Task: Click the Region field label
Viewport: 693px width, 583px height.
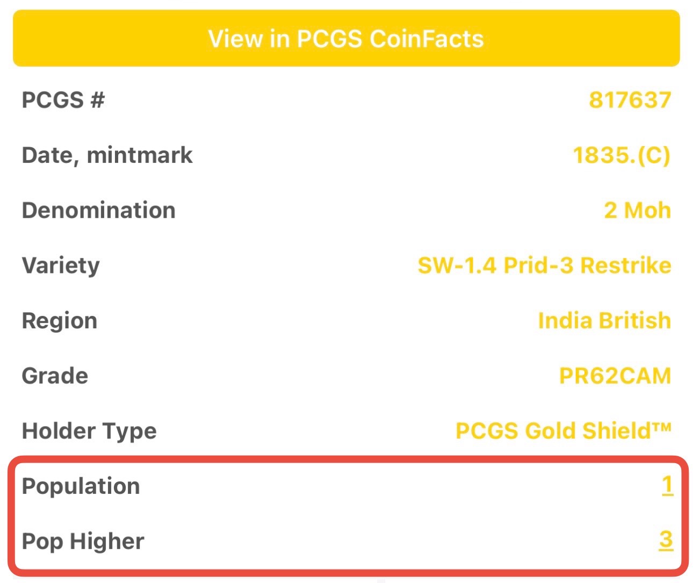Action: tap(60, 321)
